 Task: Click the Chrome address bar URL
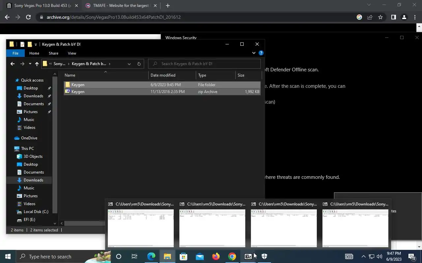click(x=114, y=17)
